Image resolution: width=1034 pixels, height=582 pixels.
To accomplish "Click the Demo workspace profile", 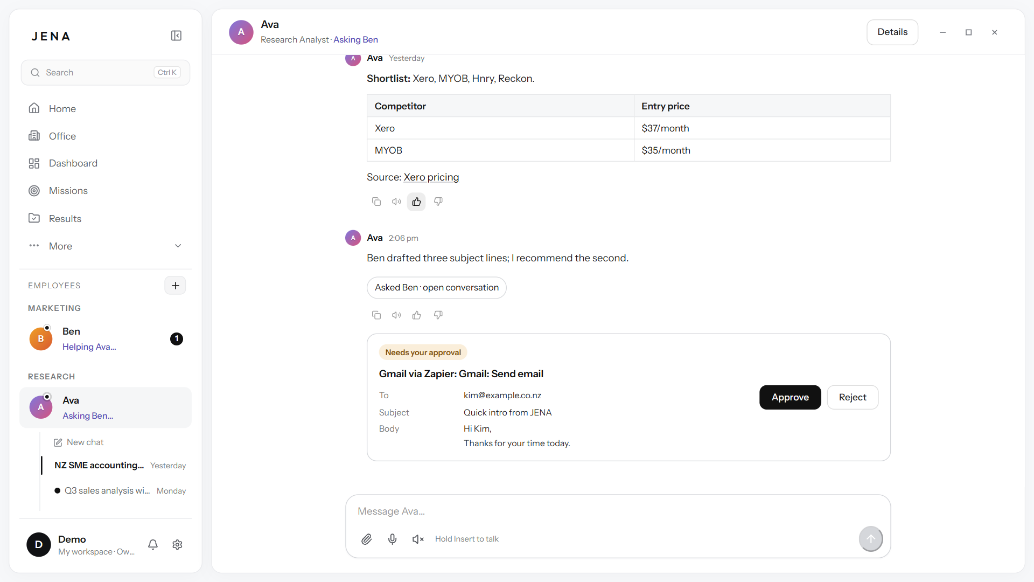I will [81, 544].
